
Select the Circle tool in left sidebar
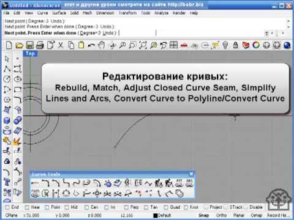(x=7, y=79)
